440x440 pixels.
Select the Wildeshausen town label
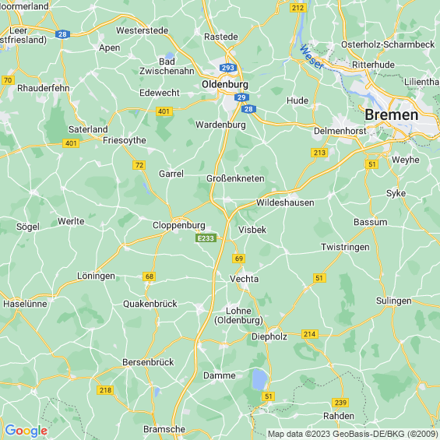pos(285,202)
